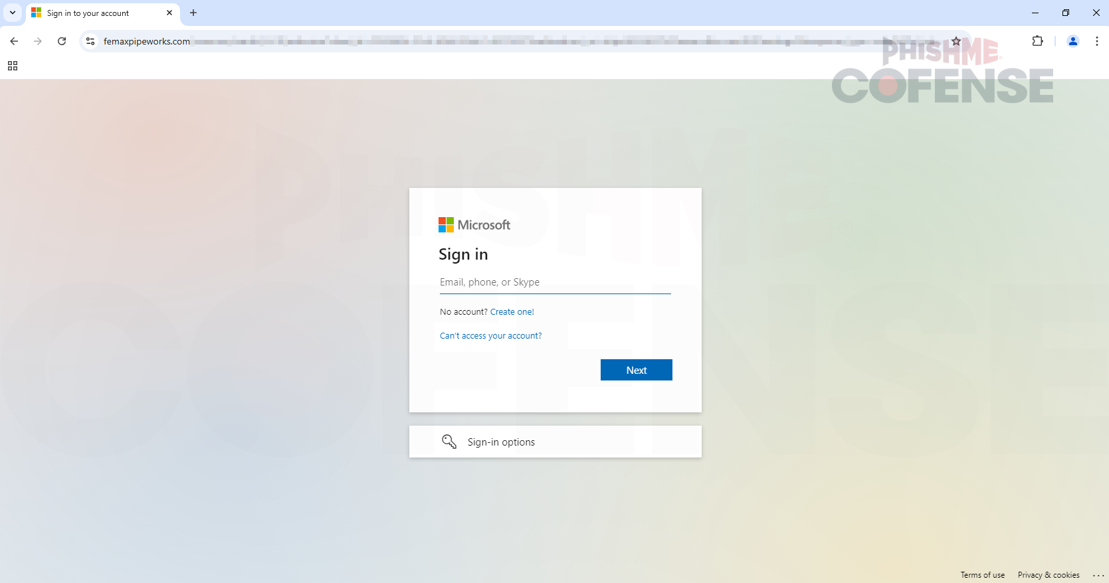Expand the footer ellipsis more options
Screen dimensions: 1109x583
click(x=1098, y=575)
